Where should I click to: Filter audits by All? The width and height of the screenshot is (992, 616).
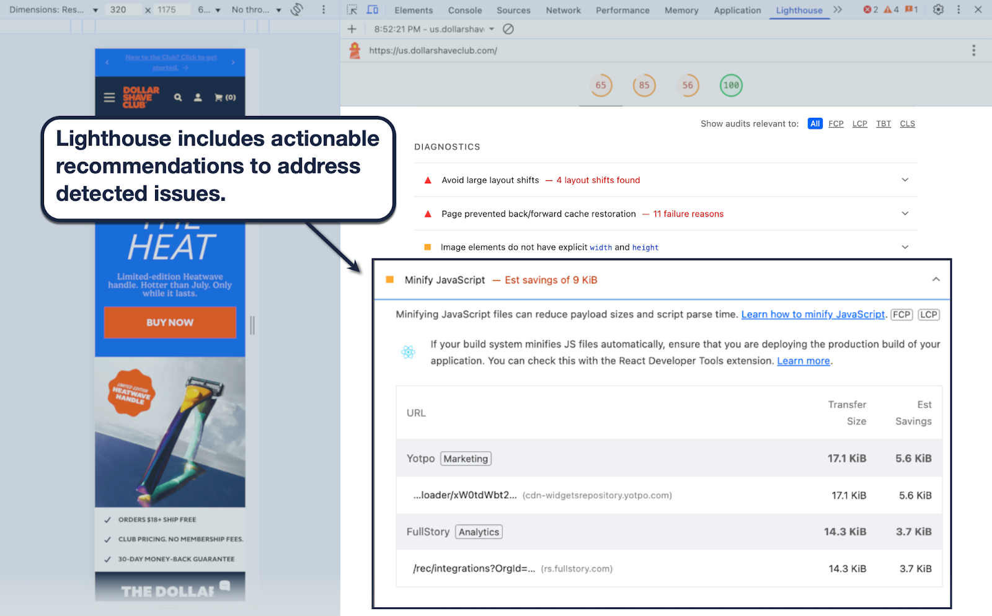tap(815, 123)
